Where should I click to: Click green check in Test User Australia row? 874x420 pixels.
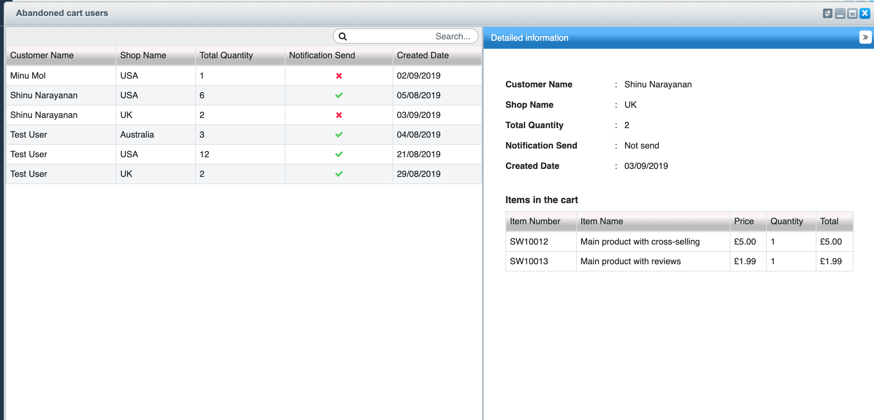coord(339,135)
